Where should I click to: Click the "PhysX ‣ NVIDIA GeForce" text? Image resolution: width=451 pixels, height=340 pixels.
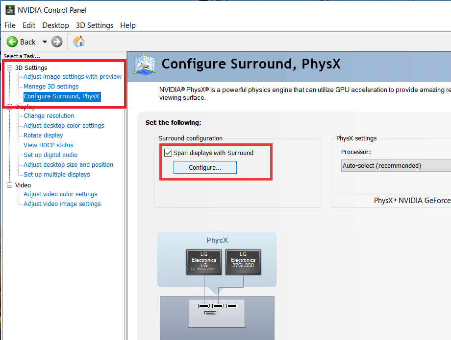coord(412,200)
